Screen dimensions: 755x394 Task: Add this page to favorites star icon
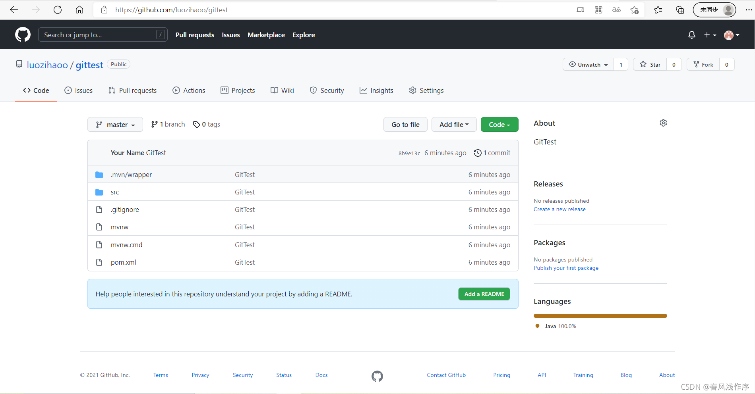[635, 10]
